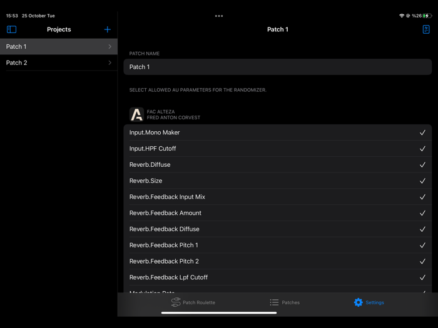Toggle Reverb.Size checkmark
Image resolution: width=438 pixels, height=328 pixels.
(422, 181)
